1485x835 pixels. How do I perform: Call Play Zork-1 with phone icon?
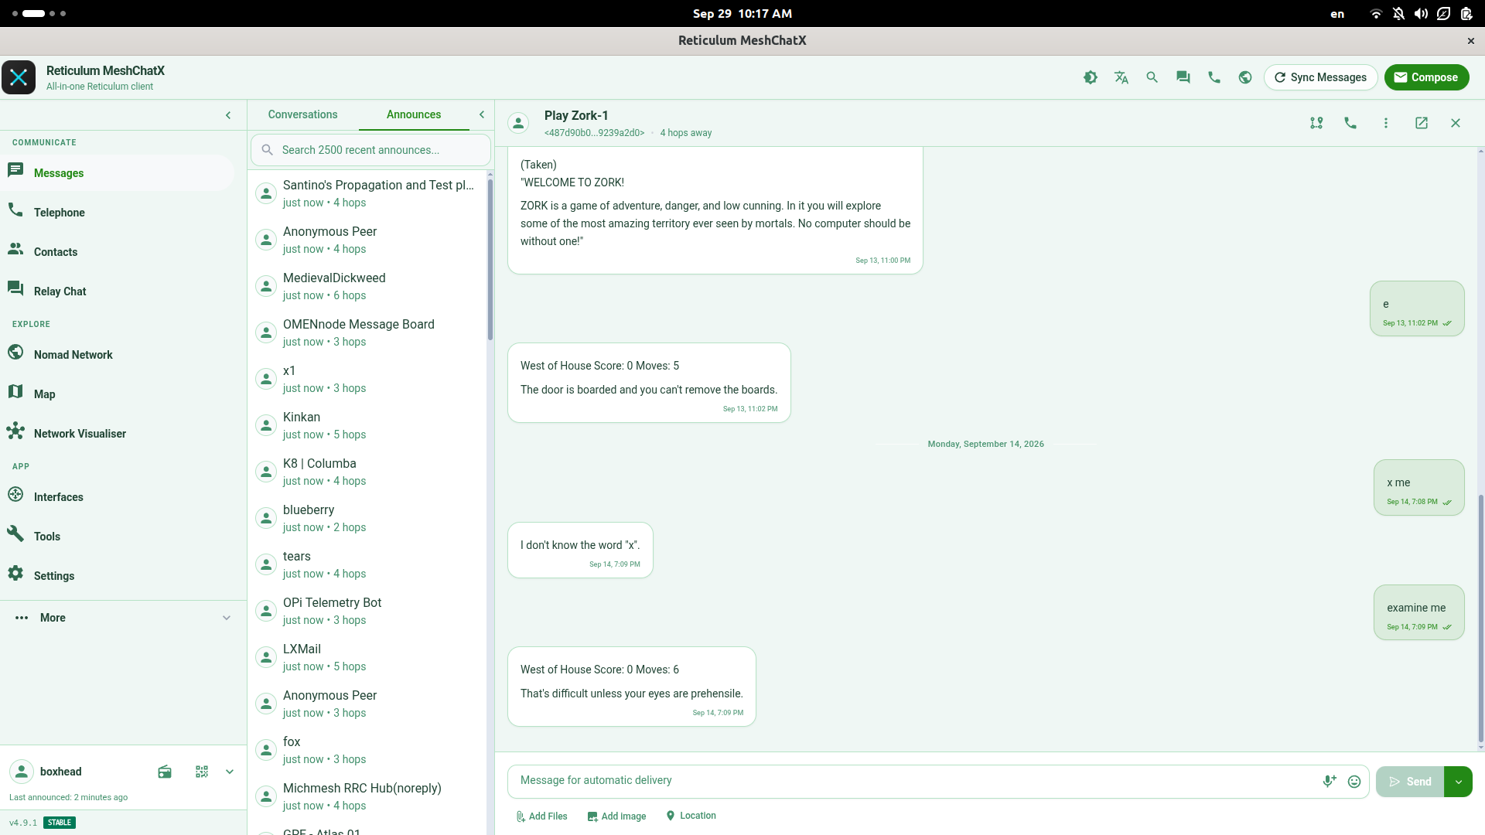1350,123
